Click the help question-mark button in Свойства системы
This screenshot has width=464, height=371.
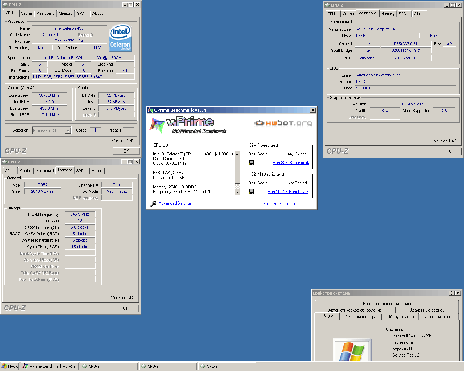point(451,293)
